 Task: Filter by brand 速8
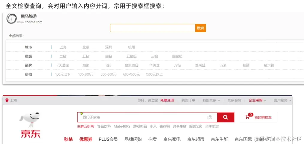(x=108, y=65)
